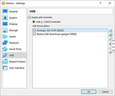Select 'Radxa USB download gadget [9999]' row
115x96 pixels.
point(70,34)
